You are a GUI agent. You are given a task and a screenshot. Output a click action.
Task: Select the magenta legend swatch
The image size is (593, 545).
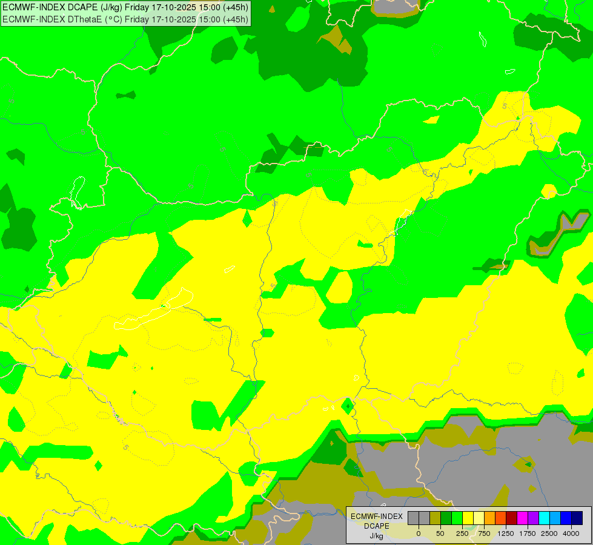click(522, 518)
